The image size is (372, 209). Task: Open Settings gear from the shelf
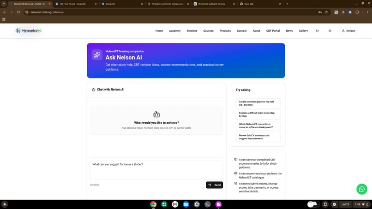tap(197, 204)
